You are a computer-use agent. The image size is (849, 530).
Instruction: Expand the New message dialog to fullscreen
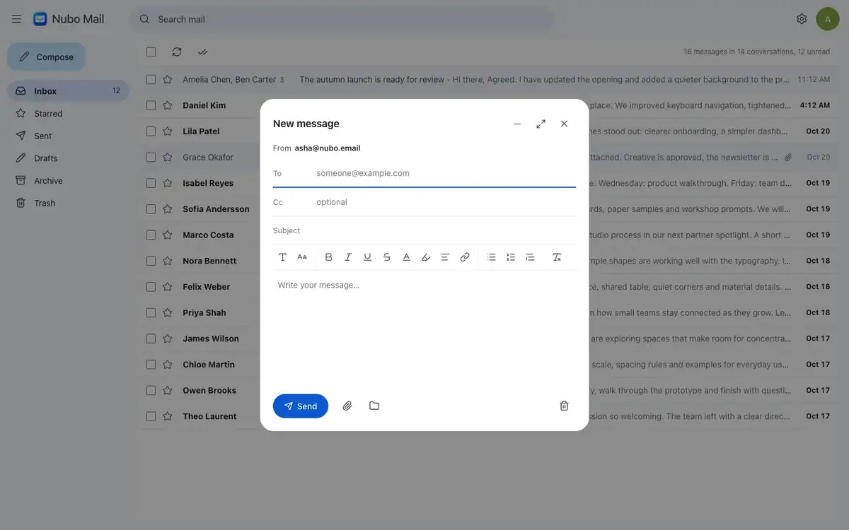(x=541, y=124)
